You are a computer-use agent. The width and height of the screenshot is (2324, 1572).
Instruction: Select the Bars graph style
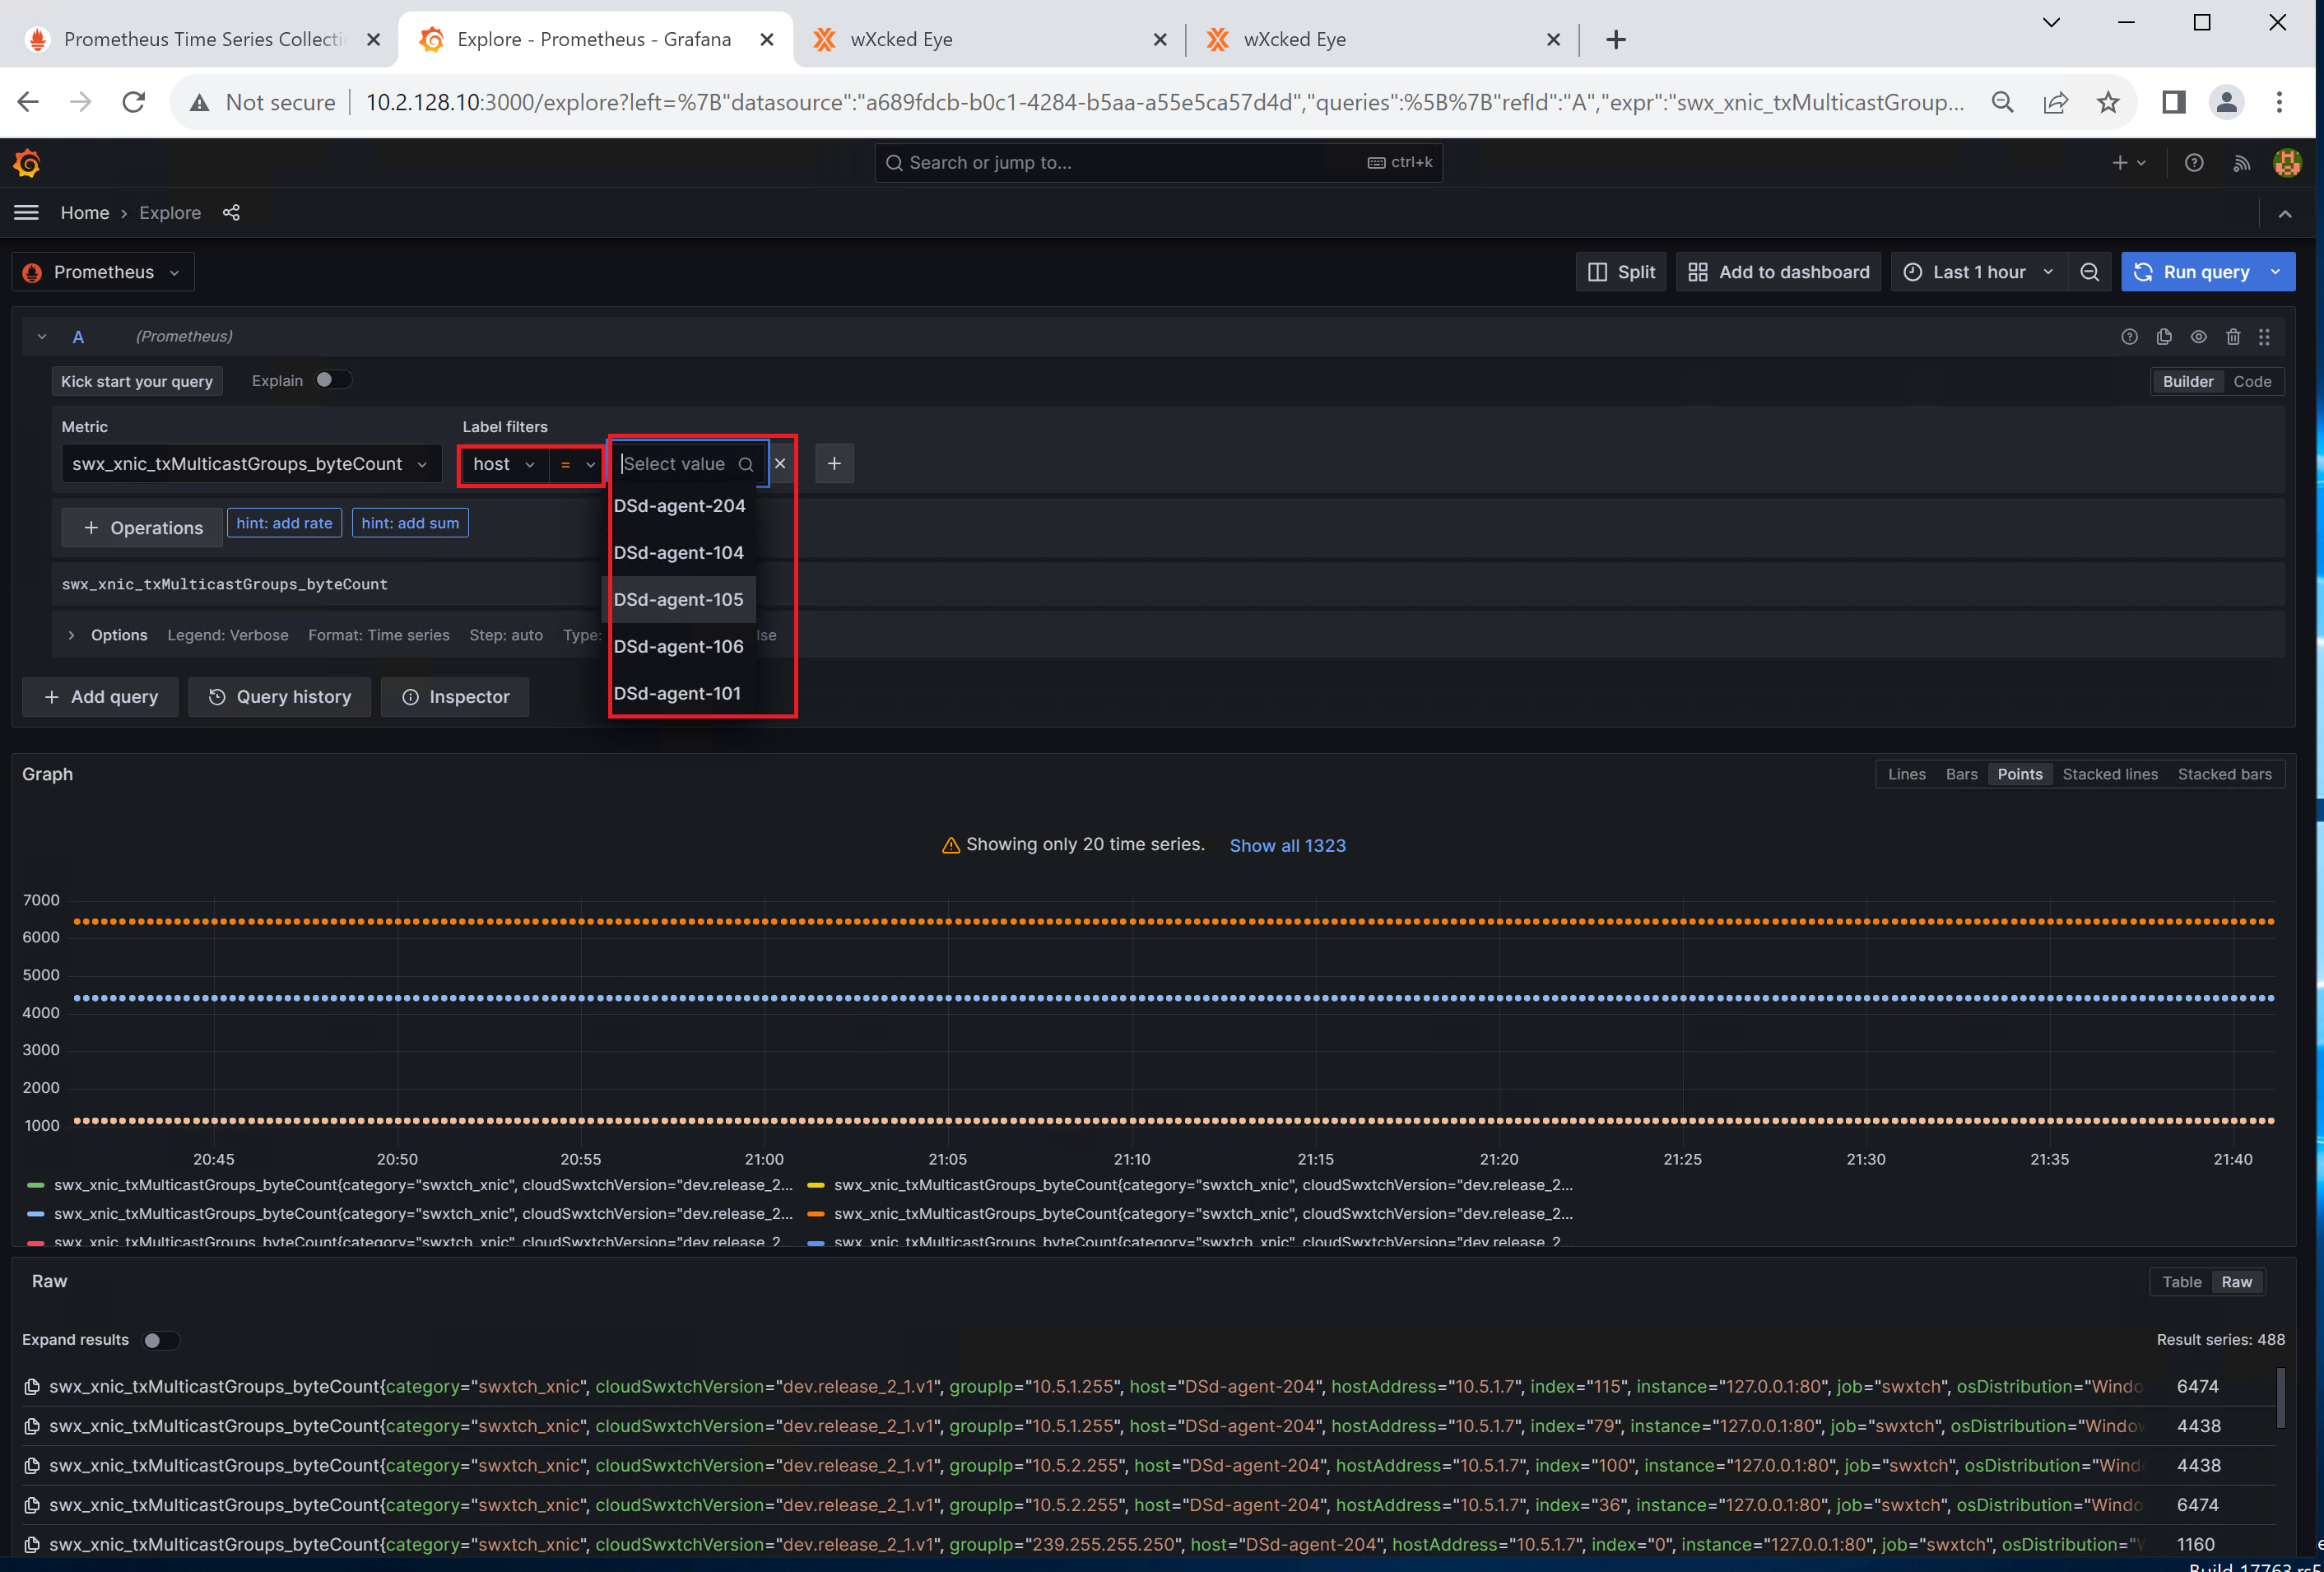pyautogui.click(x=1961, y=774)
